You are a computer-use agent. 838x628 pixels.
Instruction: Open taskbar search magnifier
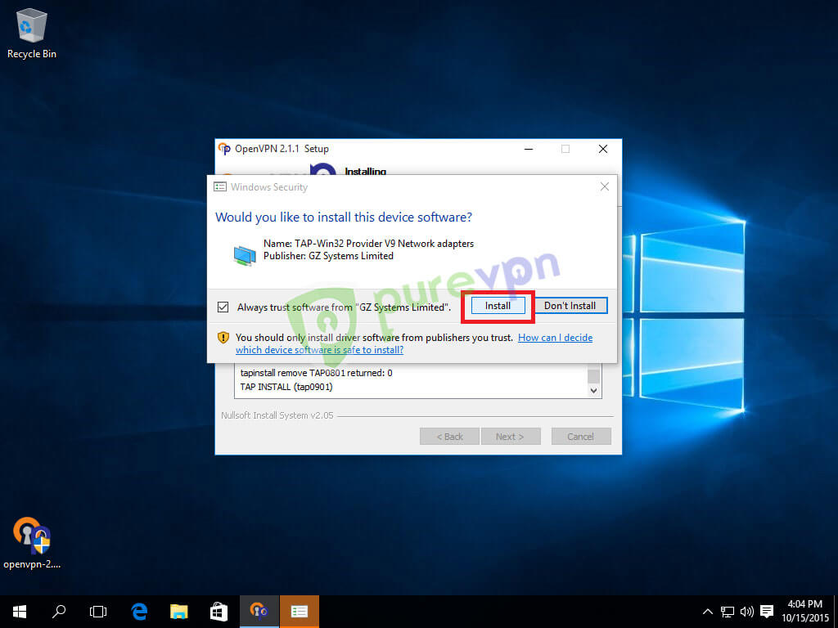click(x=59, y=612)
